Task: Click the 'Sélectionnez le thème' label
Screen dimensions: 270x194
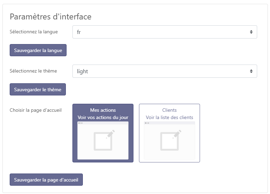Action: pyautogui.click(x=33, y=71)
